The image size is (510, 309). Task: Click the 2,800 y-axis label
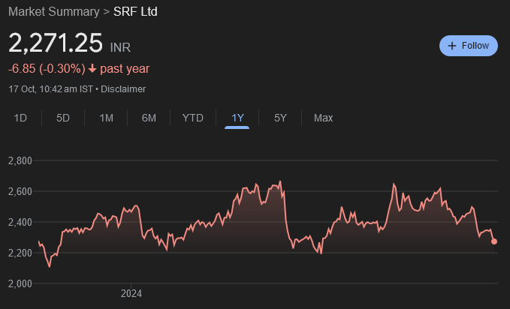tap(20, 160)
